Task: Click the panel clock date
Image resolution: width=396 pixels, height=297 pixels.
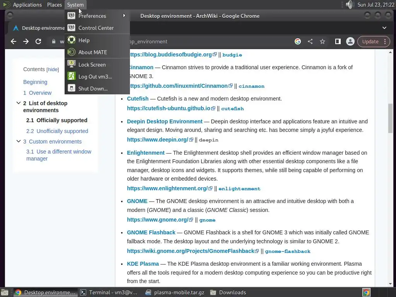Action: (376, 5)
